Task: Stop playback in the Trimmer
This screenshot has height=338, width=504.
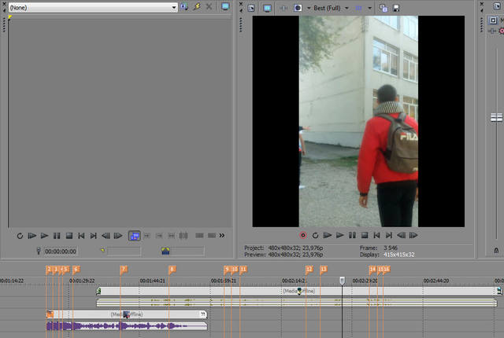Action: pyautogui.click(x=69, y=236)
